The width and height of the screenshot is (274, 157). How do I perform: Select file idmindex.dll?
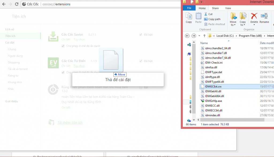(x=212, y=115)
